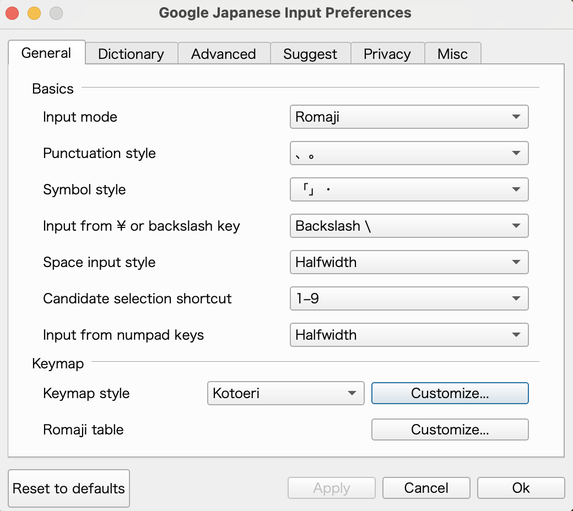Viewport: 573px width, 511px height.
Task: Switch to the Dictionary tab
Action: click(x=131, y=54)
